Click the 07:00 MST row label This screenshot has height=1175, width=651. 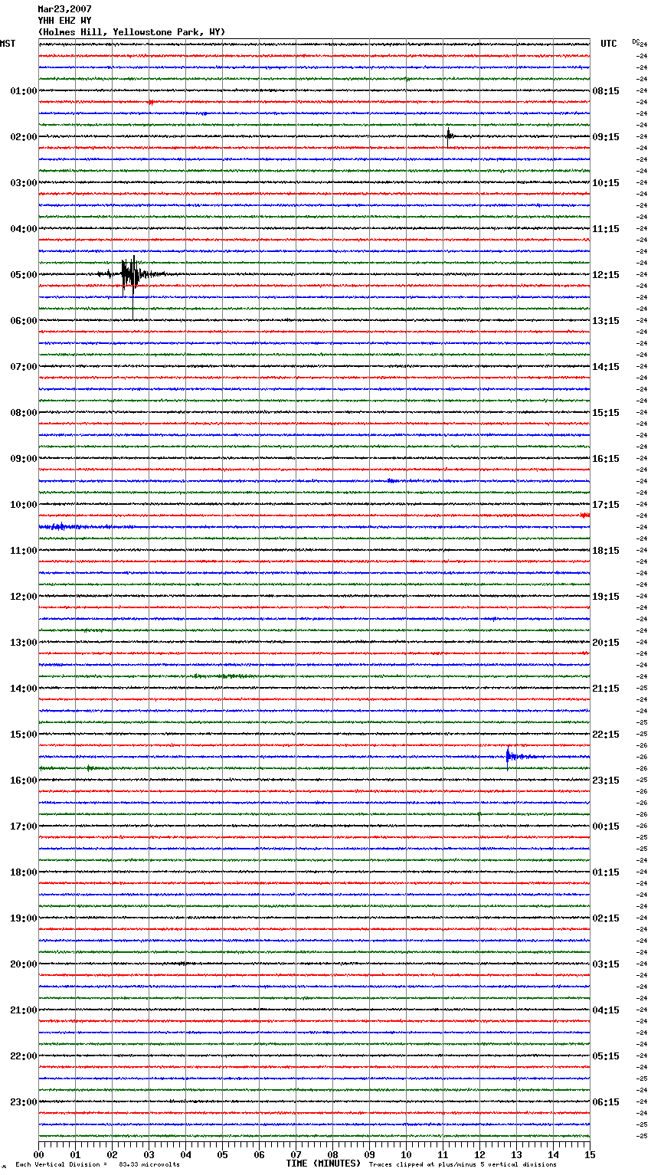pos(24,367)
